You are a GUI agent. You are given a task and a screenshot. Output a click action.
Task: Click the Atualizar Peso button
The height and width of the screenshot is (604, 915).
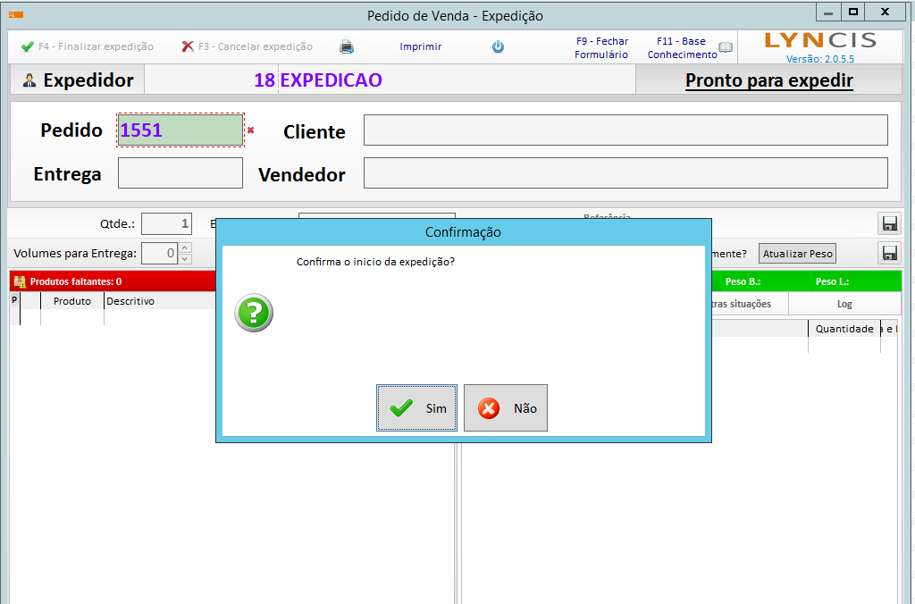click(798, 254)
